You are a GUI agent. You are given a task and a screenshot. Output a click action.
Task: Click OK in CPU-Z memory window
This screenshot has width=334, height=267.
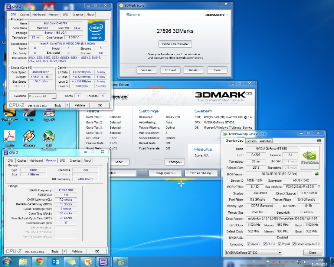point(97,251)
